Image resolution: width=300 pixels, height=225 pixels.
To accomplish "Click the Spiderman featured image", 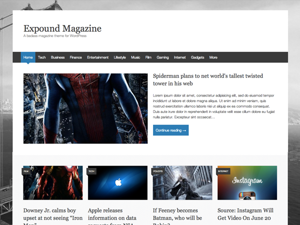I will click(85, 108).
